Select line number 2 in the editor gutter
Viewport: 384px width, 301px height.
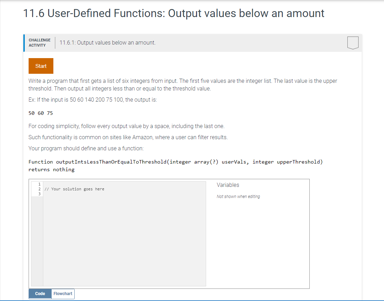click(x=39, y=189)
